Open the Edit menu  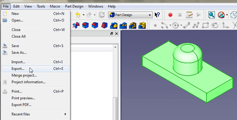pyautogui.click(x=16, y=6)
